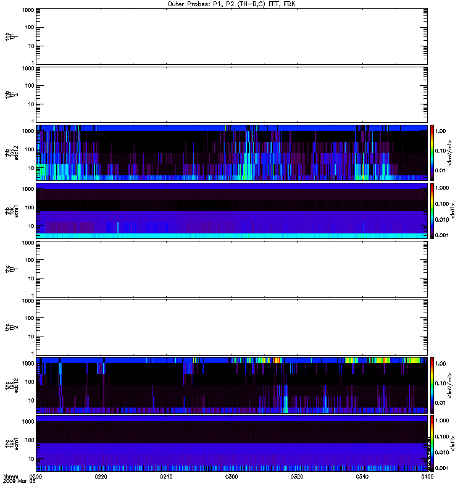Click the "0240" time axis label
The image size is (463, 494).
coord(166,477)
